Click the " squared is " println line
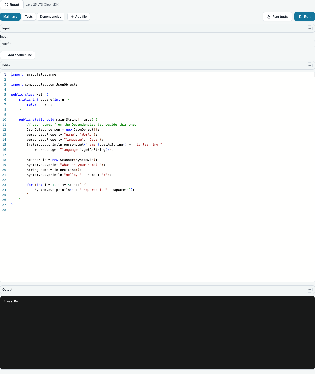 click(x=85, y=190)
